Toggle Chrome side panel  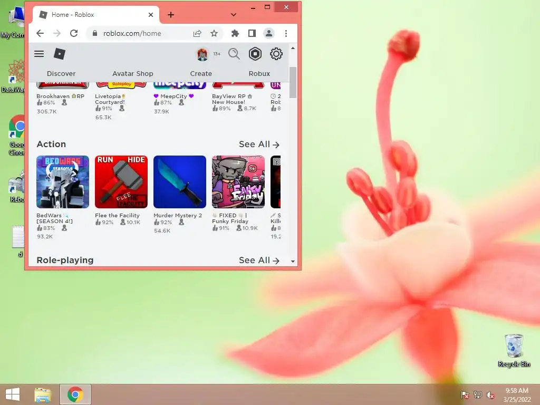click(x=252, y=33)
